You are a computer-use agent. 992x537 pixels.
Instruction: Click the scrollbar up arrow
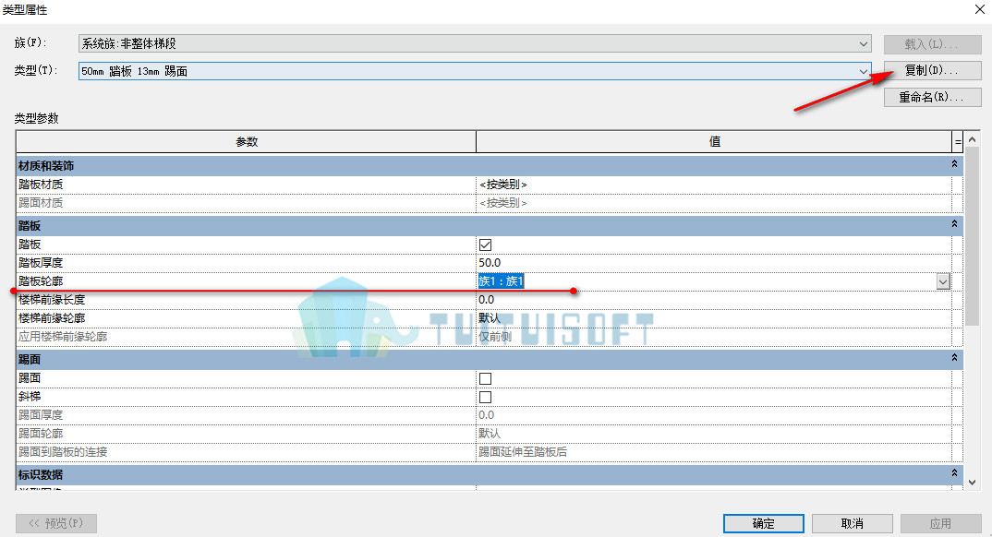[x=973, y=139]
